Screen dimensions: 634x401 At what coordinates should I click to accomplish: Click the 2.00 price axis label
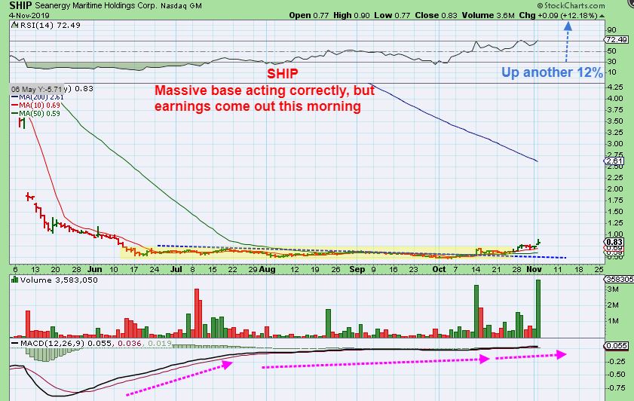pyautogui.click(x=614, y=188)
